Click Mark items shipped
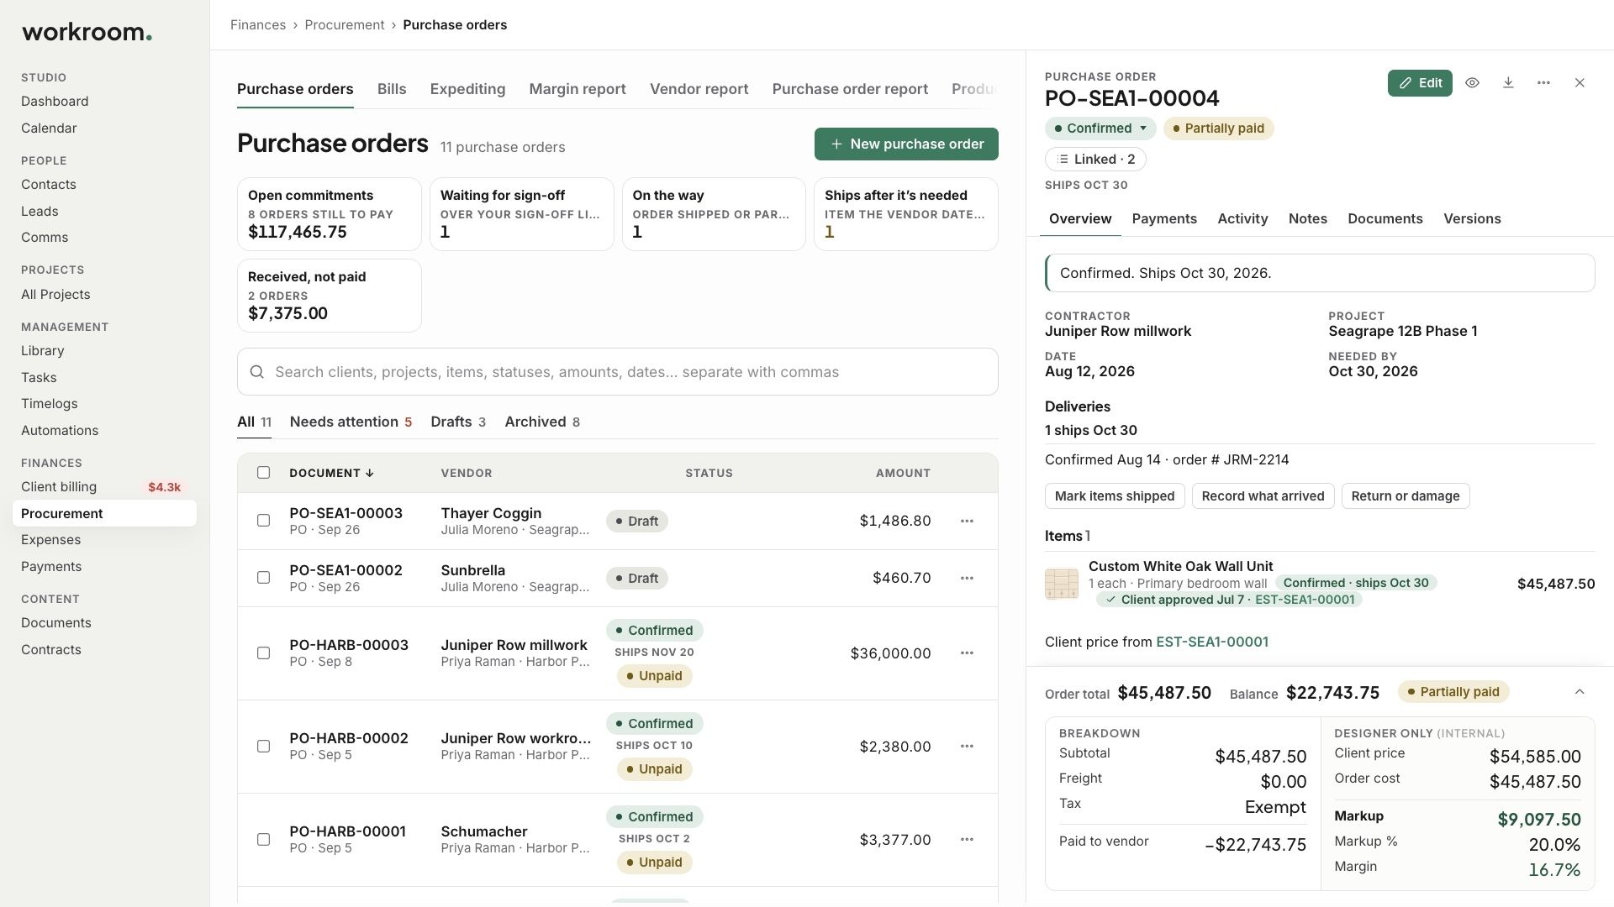Image resolution: width=1614 pixels, height=907 pixels. 1115,496
